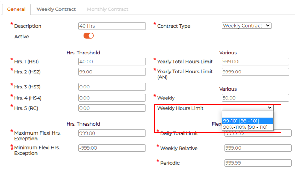Click the Weekly value field

click(x=255, y=98)
